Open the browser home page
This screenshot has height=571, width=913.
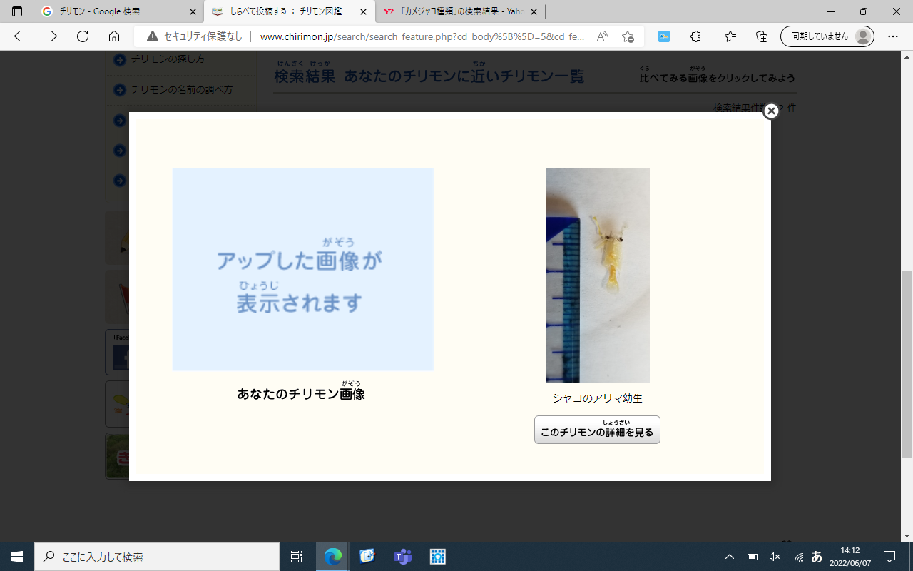click(x=114, y=36)
